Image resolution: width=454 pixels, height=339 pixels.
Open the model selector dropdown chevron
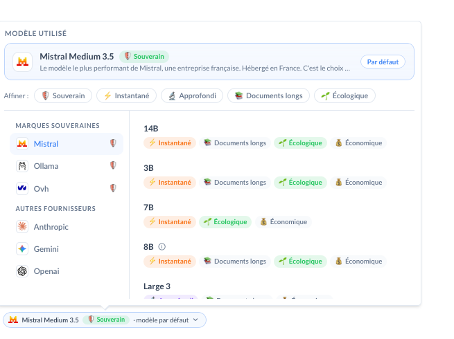click(195, 320)
